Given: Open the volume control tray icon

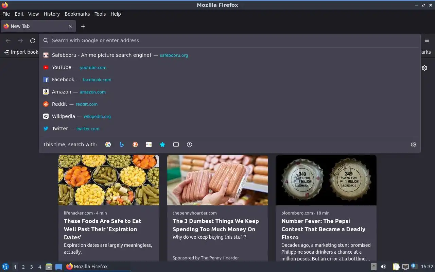Looking at the screenshot, I should 383,267.
